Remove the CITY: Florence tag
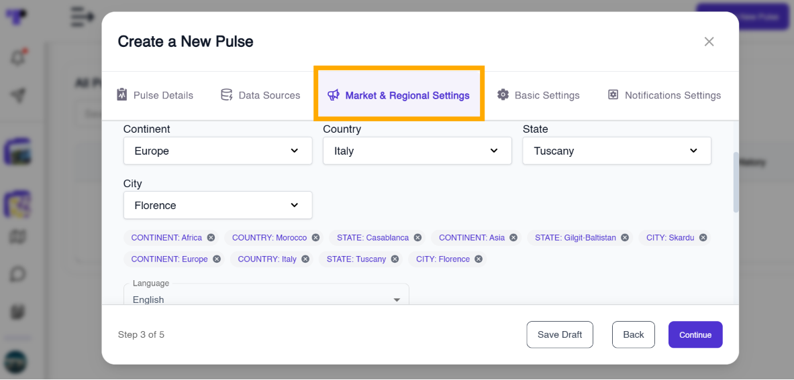 click(x=479, y=259)
